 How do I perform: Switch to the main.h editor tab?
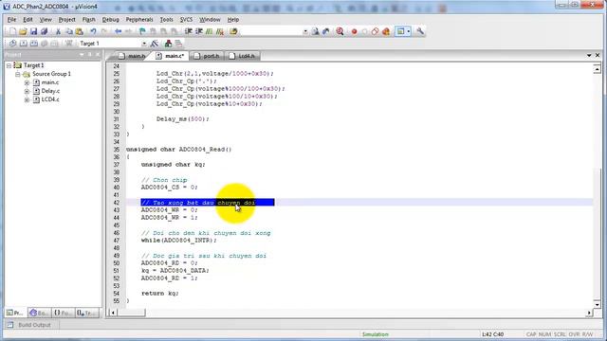pyautogui.click(x=132, y=56)
